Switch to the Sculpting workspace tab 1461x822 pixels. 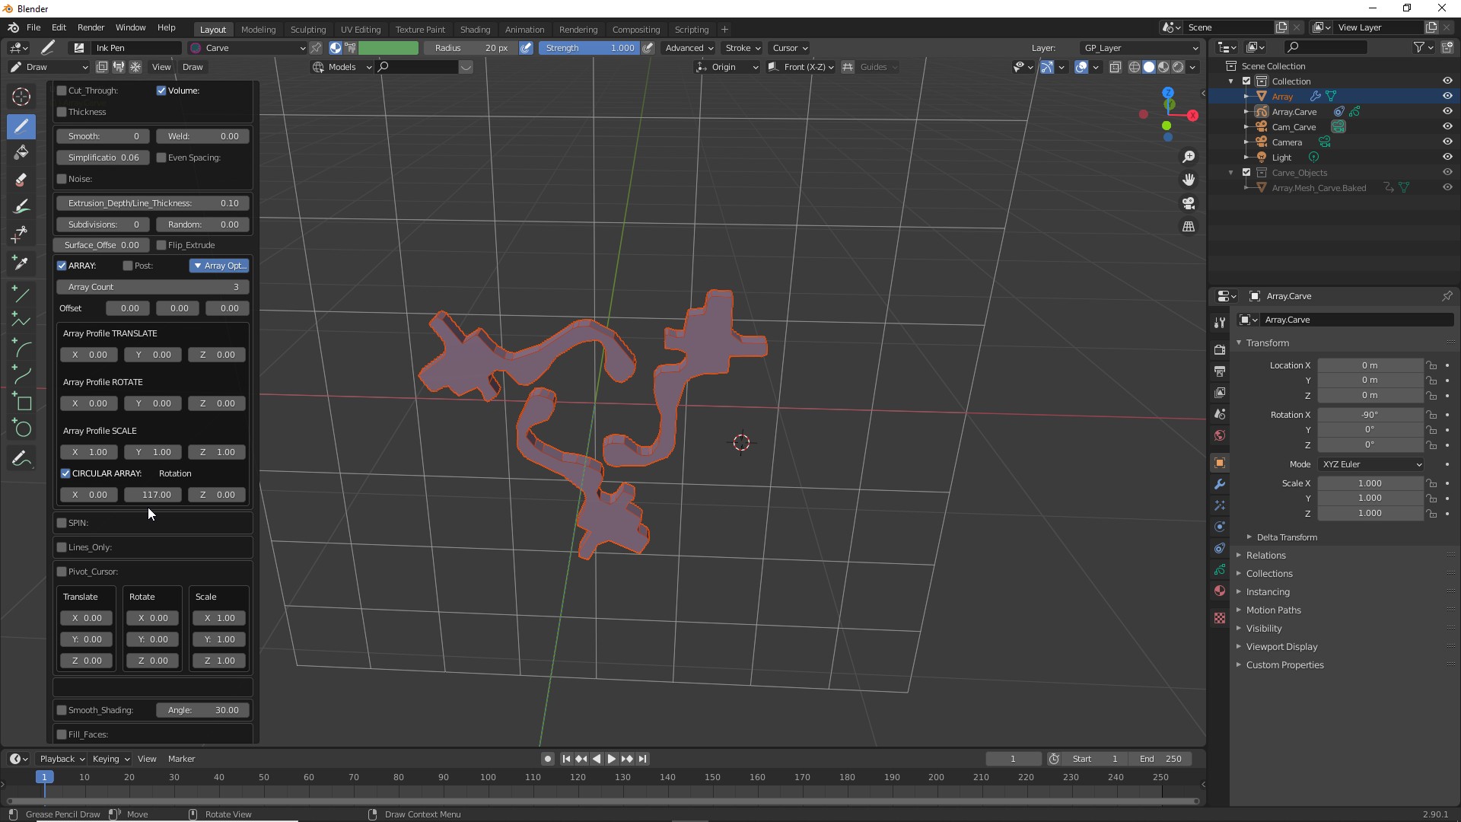tap(307, 29)
